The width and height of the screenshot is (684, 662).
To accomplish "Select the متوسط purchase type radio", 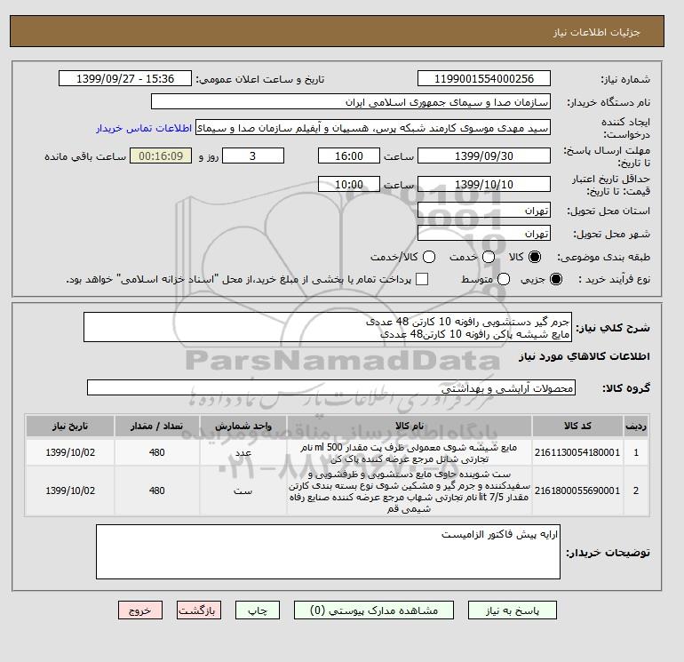I will pos(504,279).
